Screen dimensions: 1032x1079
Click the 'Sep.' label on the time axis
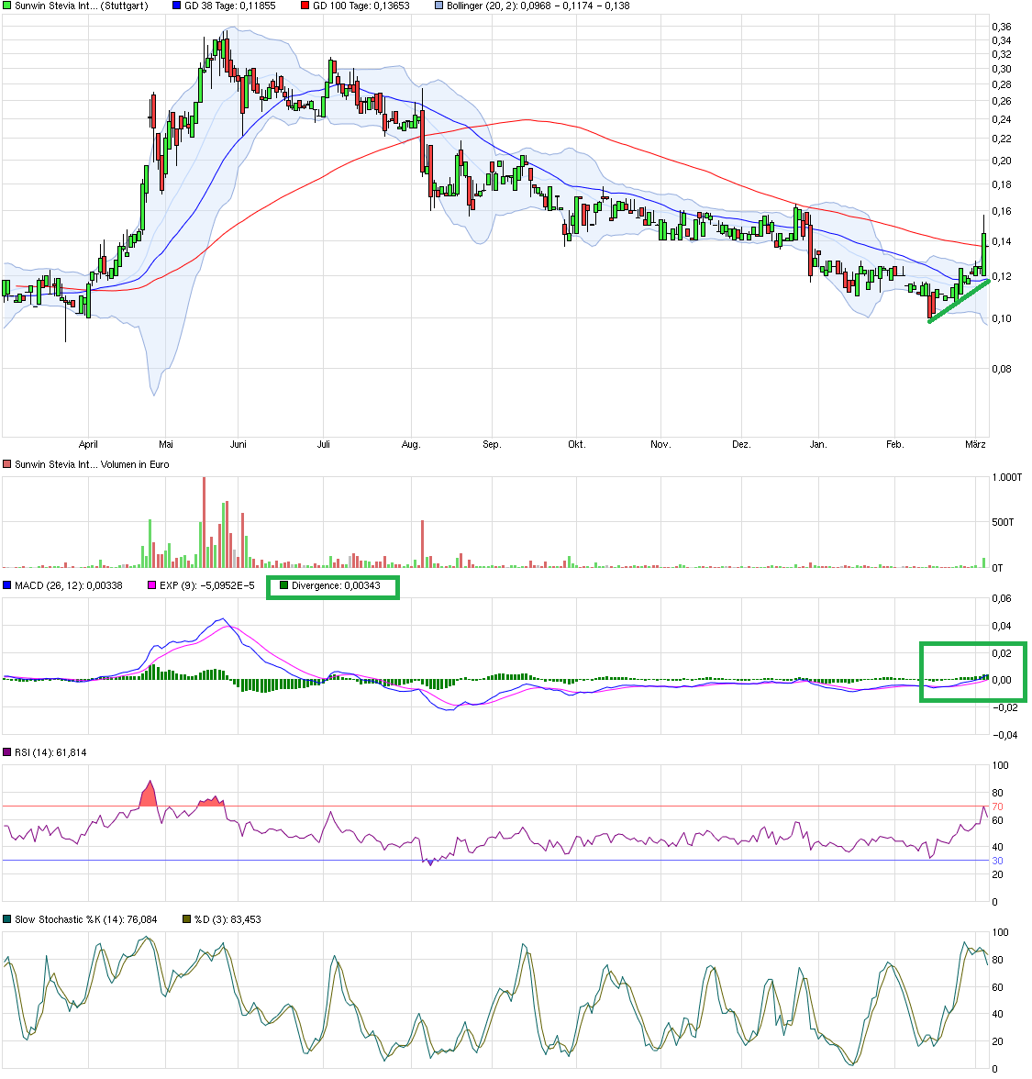[492, 444]
